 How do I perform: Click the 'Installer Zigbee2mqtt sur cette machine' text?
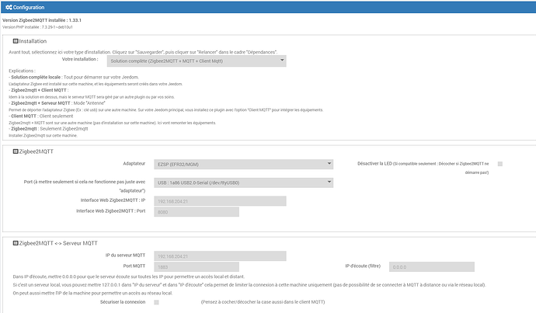tap(43, 136)
